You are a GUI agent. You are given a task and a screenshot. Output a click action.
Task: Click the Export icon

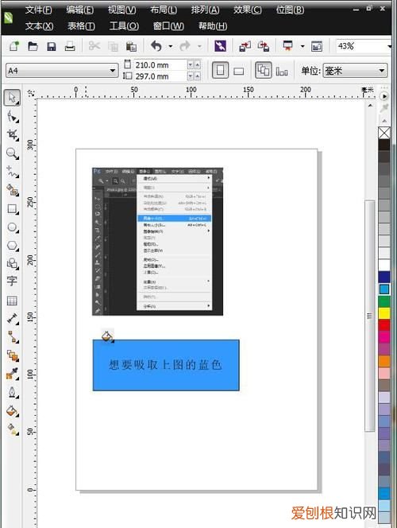pos(264,46)
